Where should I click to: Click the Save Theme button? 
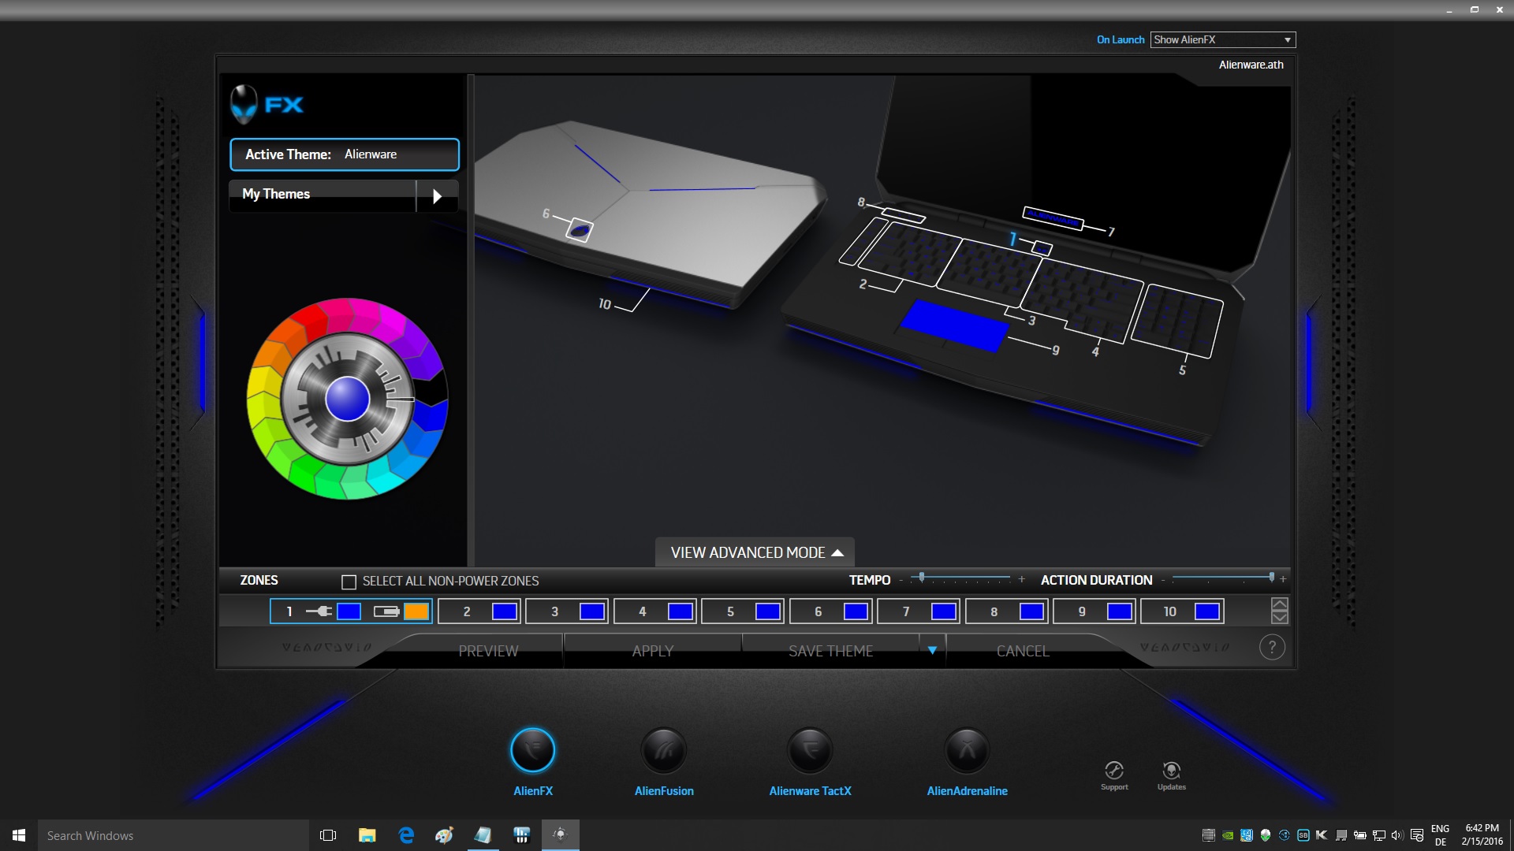pos(830,651)
